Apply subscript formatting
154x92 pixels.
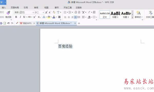(39, 17)
